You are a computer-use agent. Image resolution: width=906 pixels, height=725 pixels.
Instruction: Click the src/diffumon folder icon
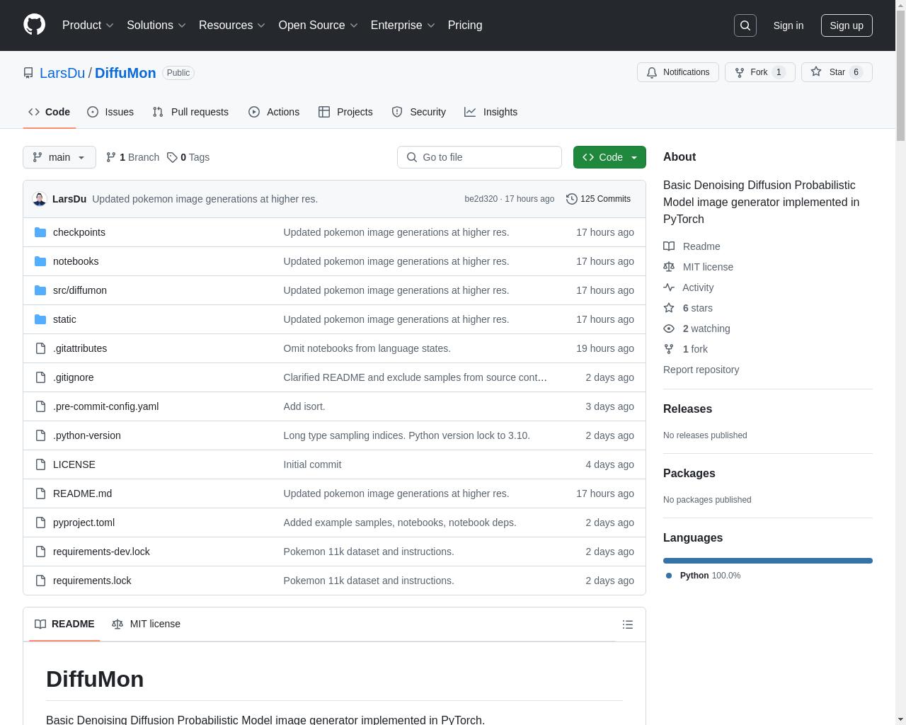40,290
